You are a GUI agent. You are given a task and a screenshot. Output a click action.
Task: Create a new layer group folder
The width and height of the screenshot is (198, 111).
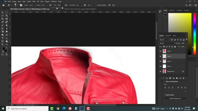[x=177, y=78]
